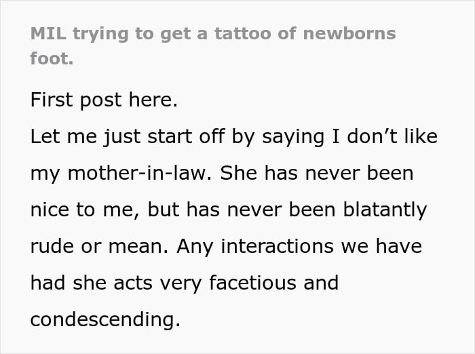Click the word 'MIL' in the heading
This screenshot has height=354, width=475.
48,33
